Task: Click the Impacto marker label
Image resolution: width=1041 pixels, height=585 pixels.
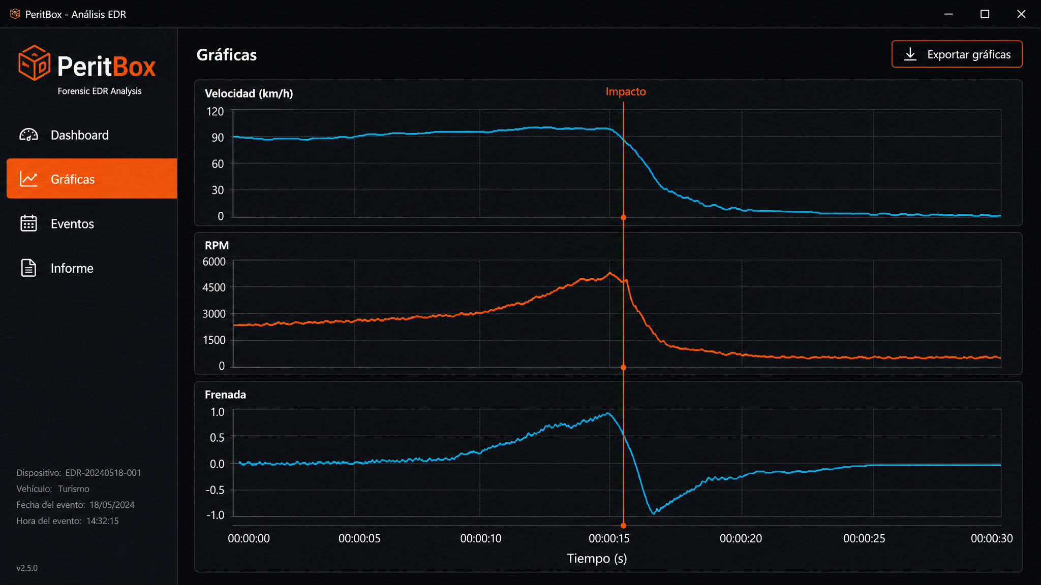Action: (x=625, y=91)
